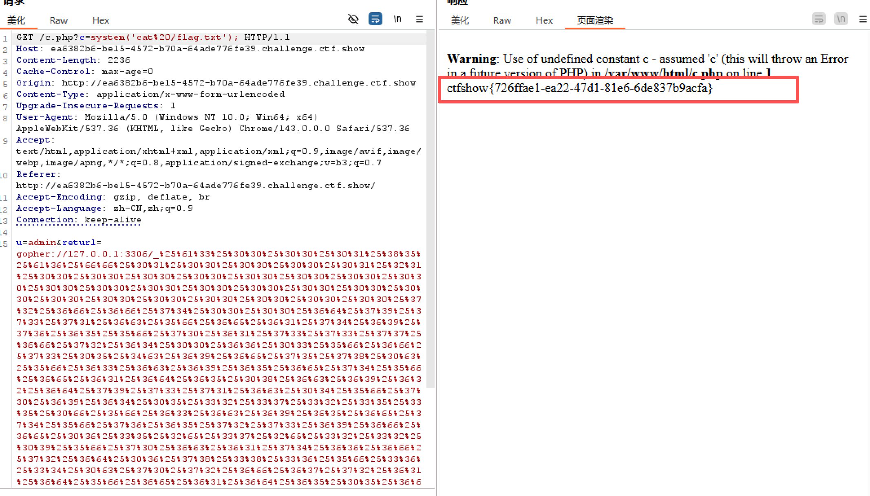The width and height of the screenshot is (870, 496).
Task: Click the Content-Length: 2236 header
Action: [73, 60]
